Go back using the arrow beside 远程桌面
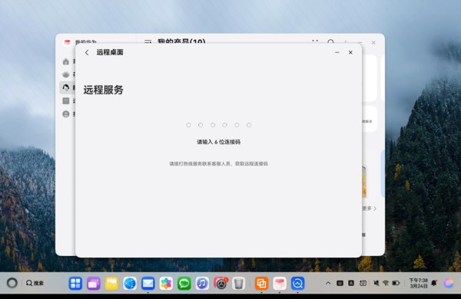The width and height of the screenshot is (461, 299). 87,53
